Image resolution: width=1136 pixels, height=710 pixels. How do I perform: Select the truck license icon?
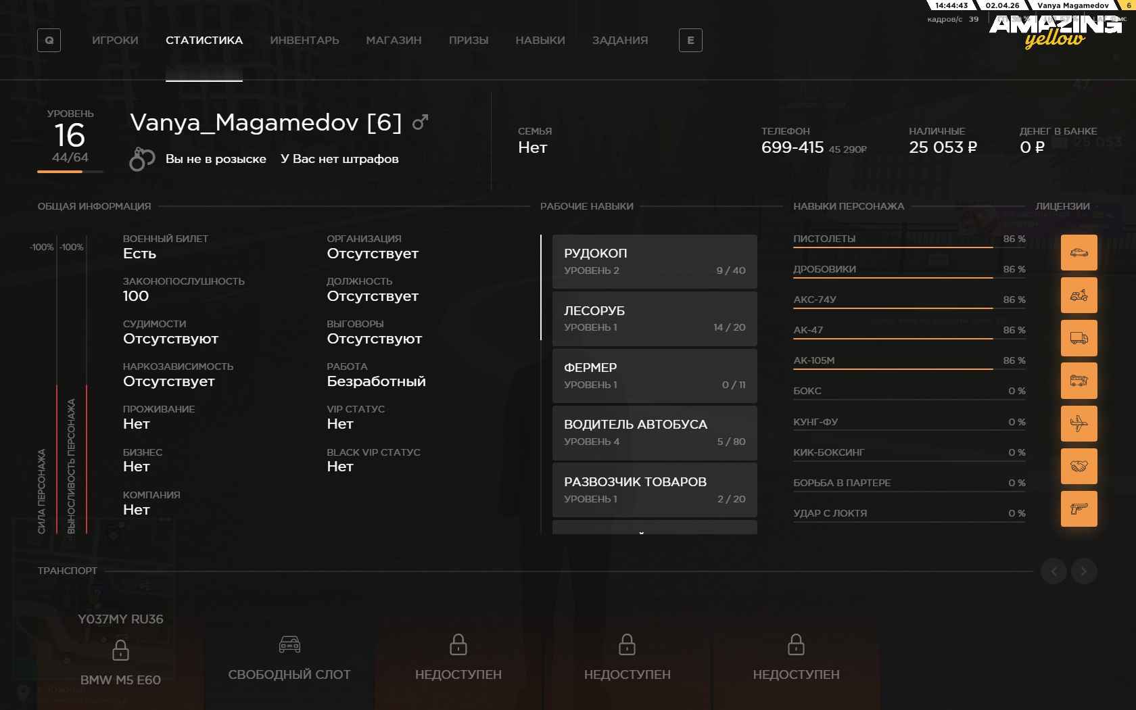click(1079, 338)
